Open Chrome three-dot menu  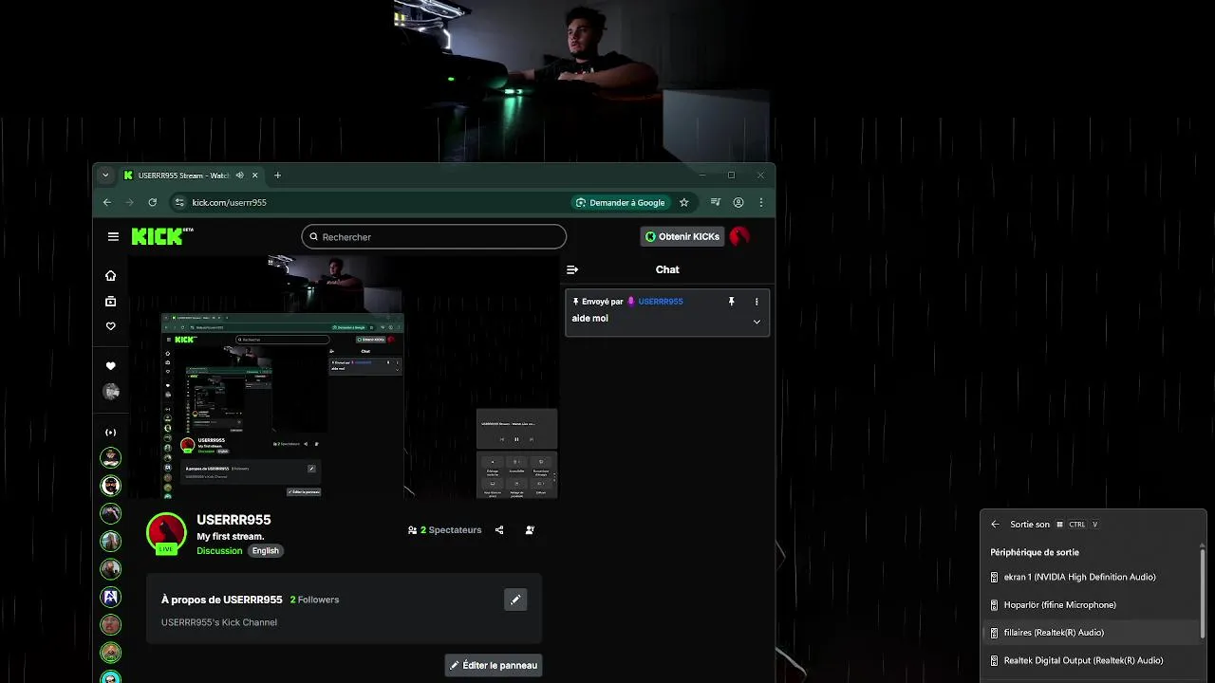(760, 202)
